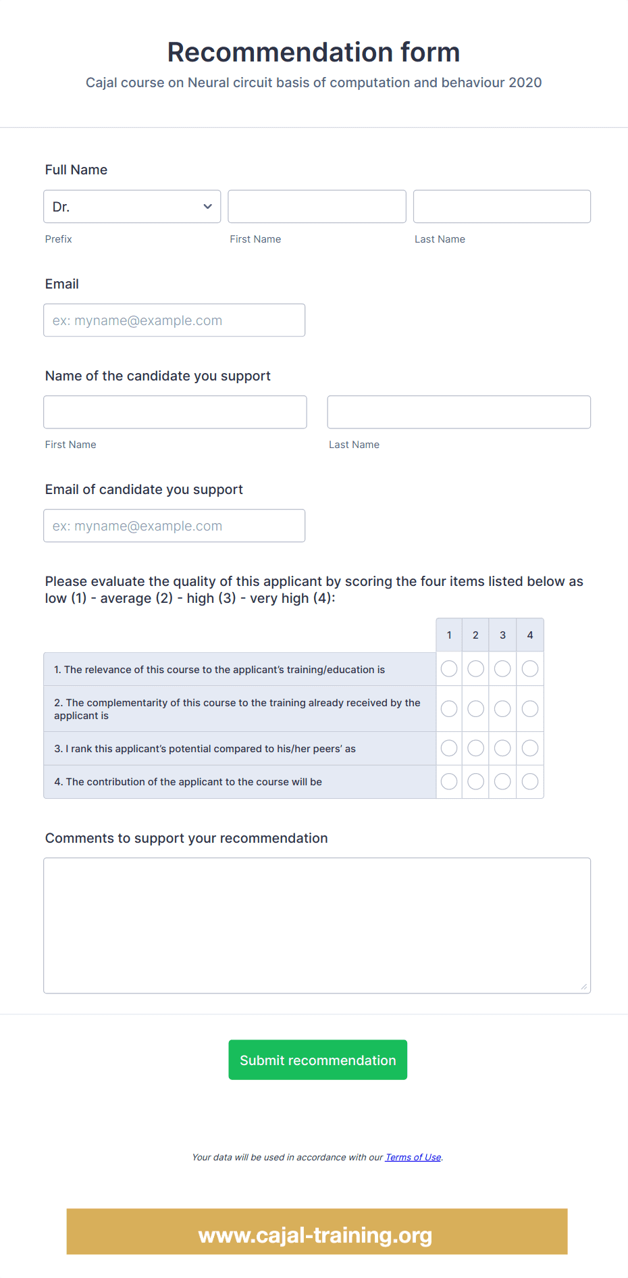Click the Submit recommendation button

point(317,1060)
